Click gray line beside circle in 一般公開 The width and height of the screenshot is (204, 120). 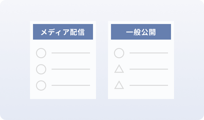pyautogui.click(x=149, y=53)
